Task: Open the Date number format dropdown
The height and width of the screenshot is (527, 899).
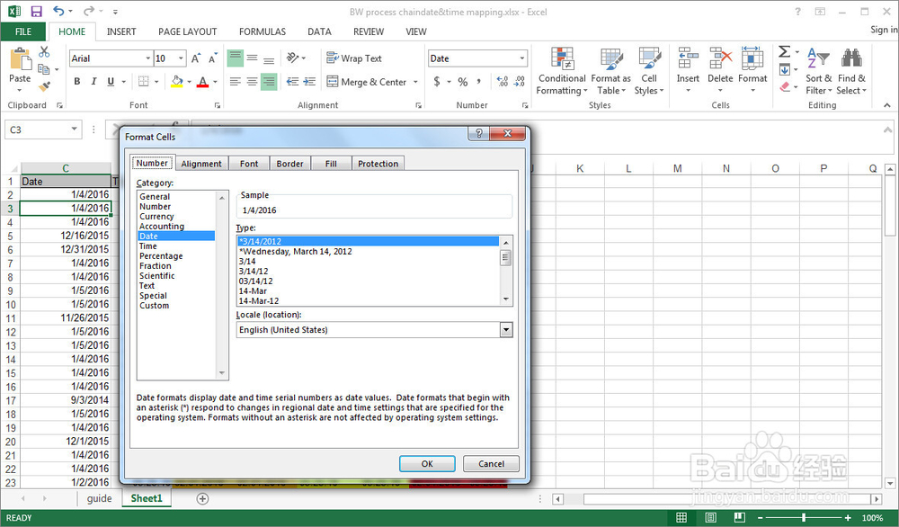Action: click(521, 58)
